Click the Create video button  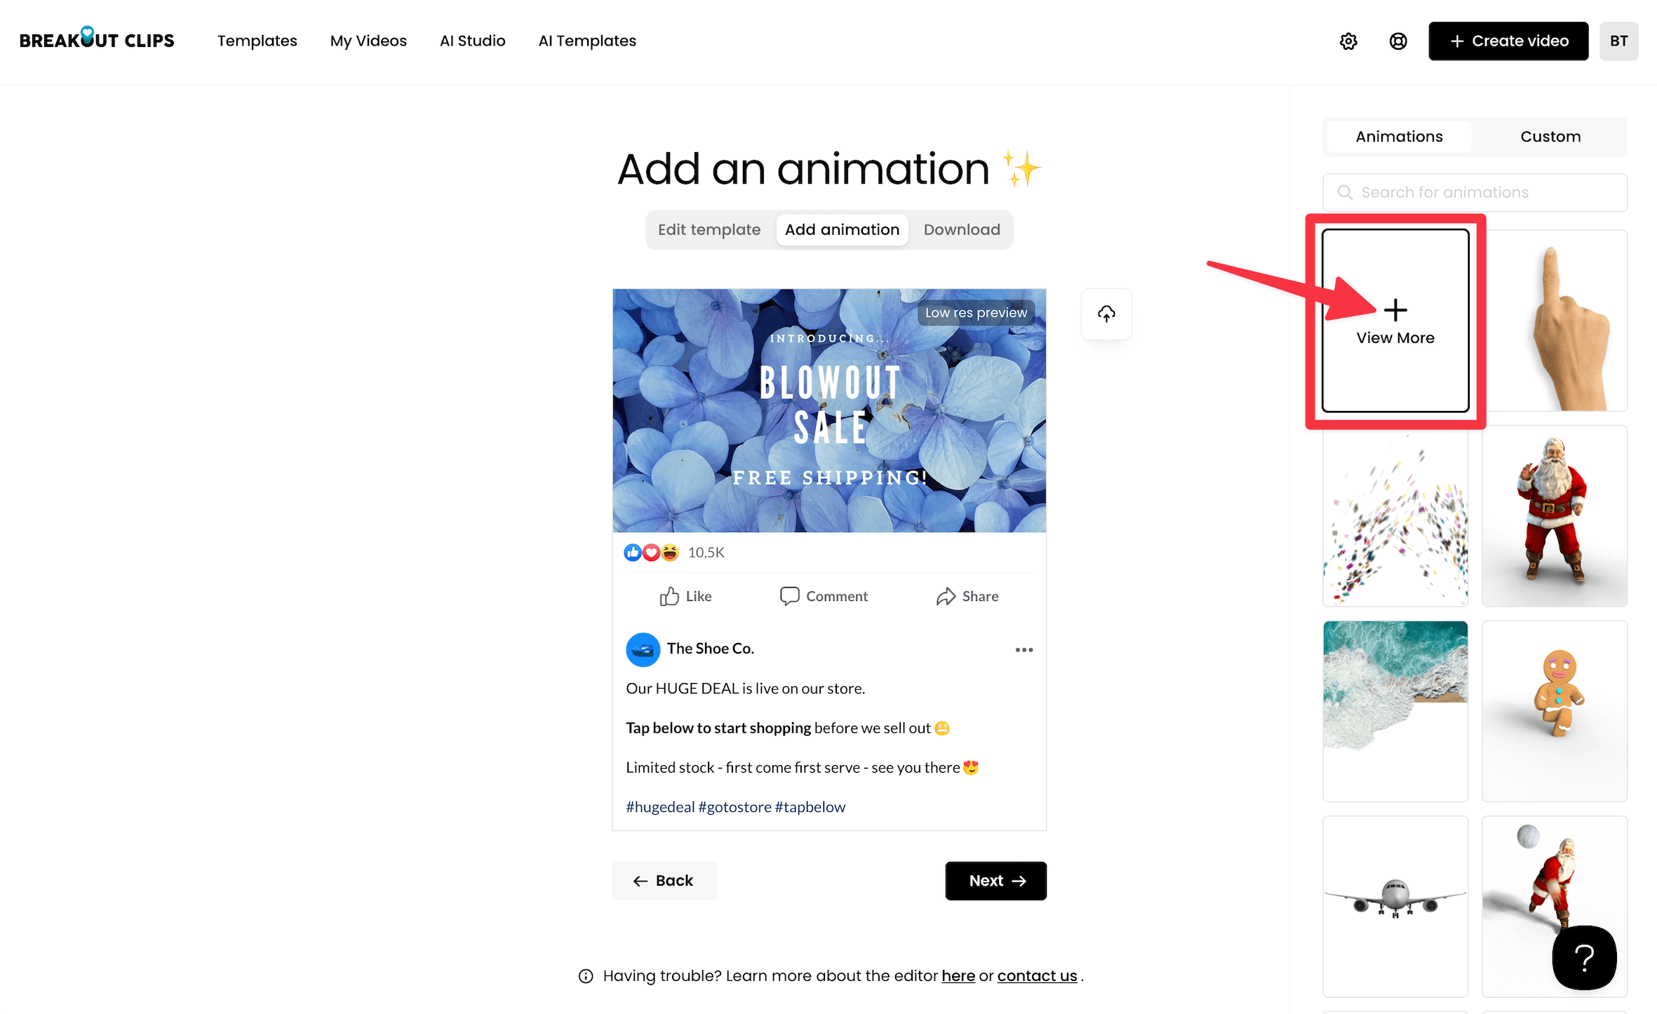1508,41
